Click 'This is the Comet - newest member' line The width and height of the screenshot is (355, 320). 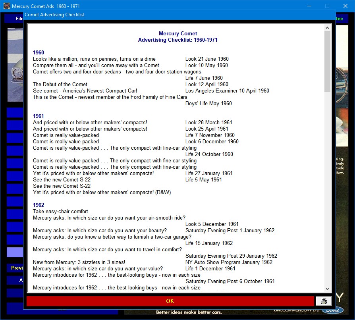click(x=110, y=97)
